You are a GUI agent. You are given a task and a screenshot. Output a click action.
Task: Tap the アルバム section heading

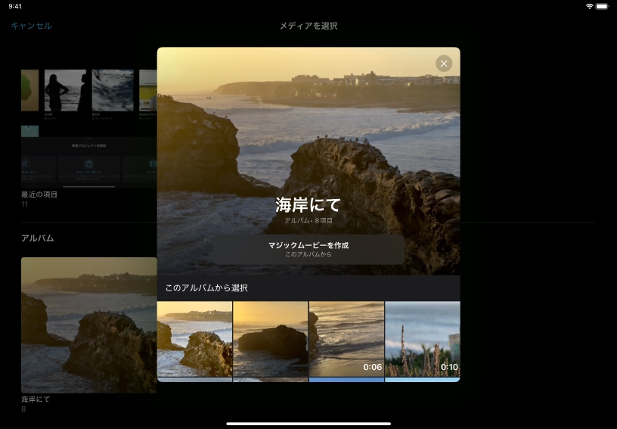37,238
